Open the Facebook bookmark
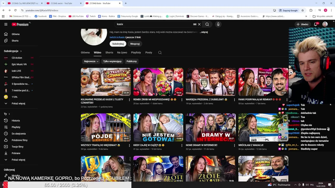The width and height of the screenshot is (335, 188). [x=41, y=16]
